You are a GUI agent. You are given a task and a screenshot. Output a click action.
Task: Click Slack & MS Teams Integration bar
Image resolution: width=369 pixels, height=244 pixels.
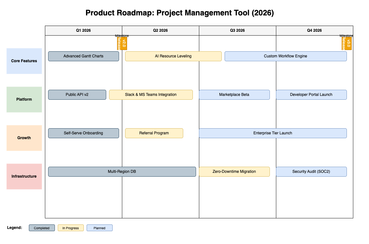pyautogui.click(x=151, y=95)
